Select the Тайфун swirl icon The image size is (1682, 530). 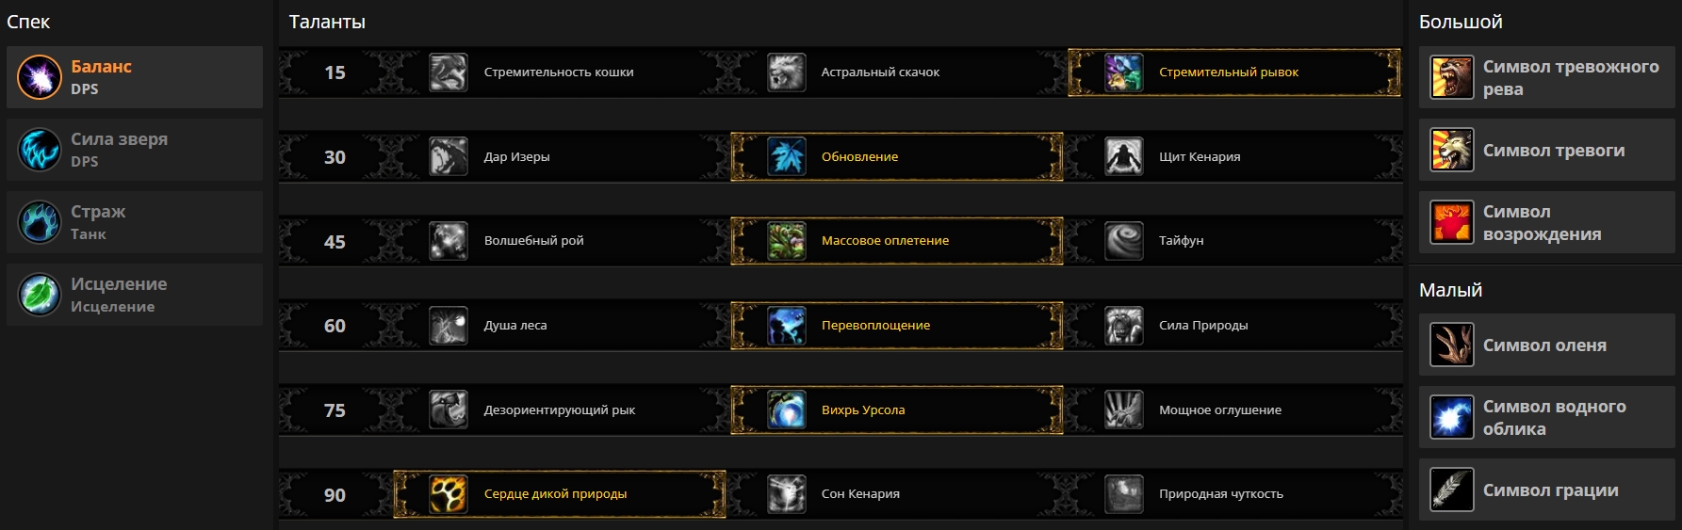(1123, 241)
